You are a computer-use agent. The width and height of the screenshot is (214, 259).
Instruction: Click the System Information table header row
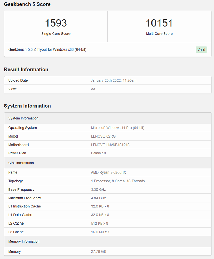point(23,118)
